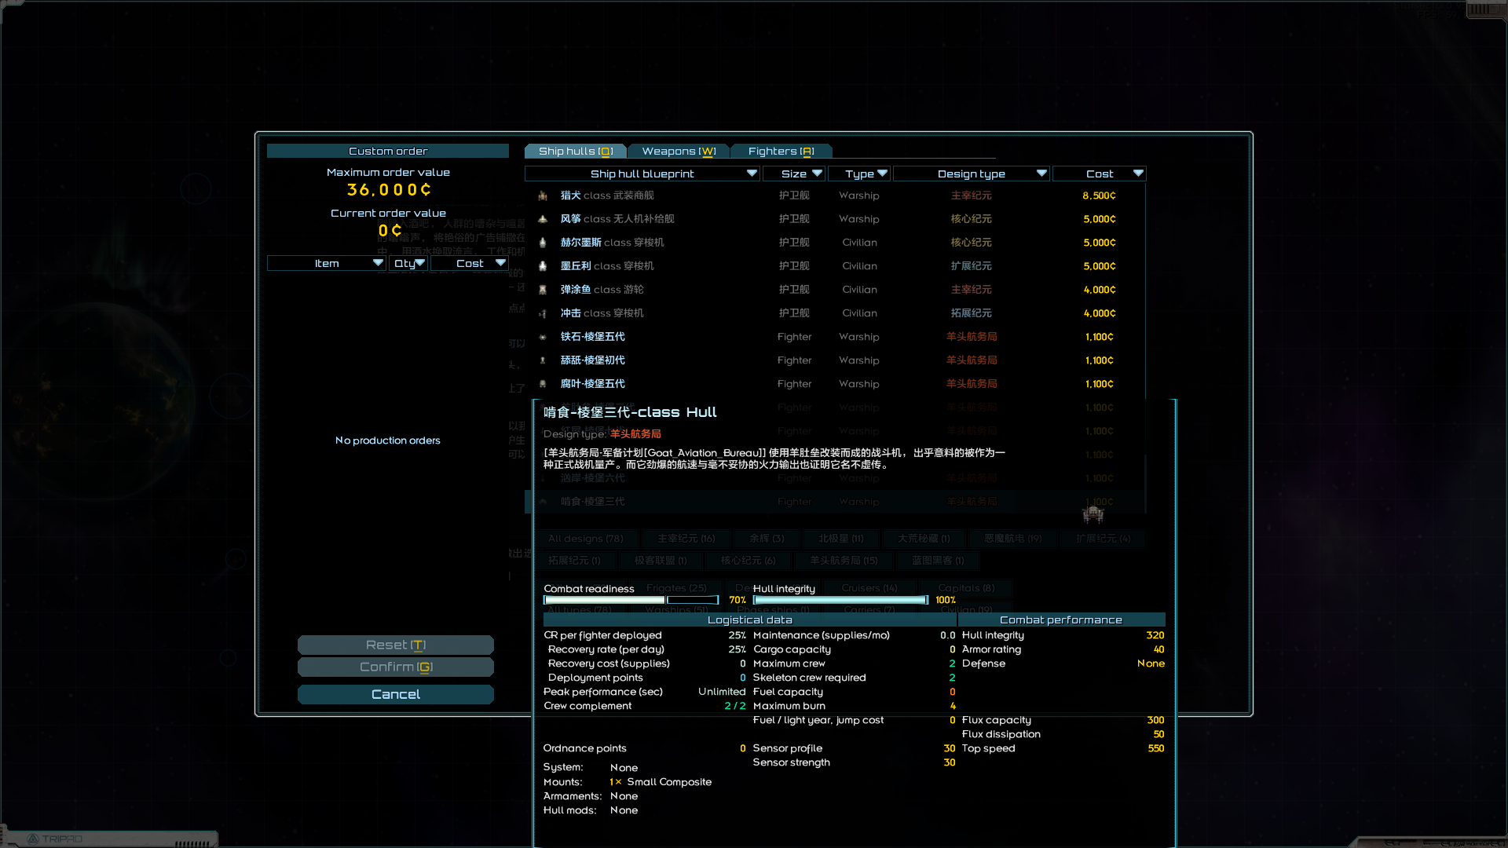The height and width of the screenshot is (848, 1508).
Task: Toggle the All designs (78) filter
Action: coord(585,539)
